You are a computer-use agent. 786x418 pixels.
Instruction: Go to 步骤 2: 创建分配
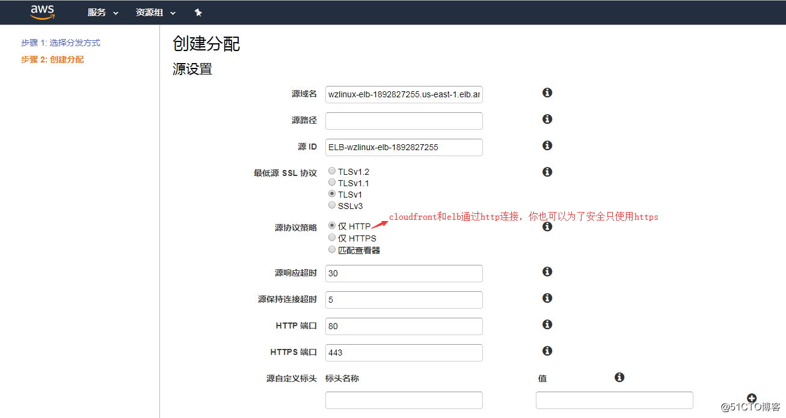[52, 60]
